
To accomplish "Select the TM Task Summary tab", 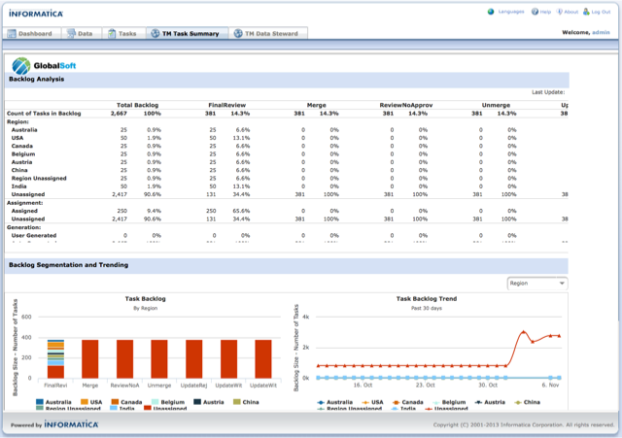I will tap(188, 34).
